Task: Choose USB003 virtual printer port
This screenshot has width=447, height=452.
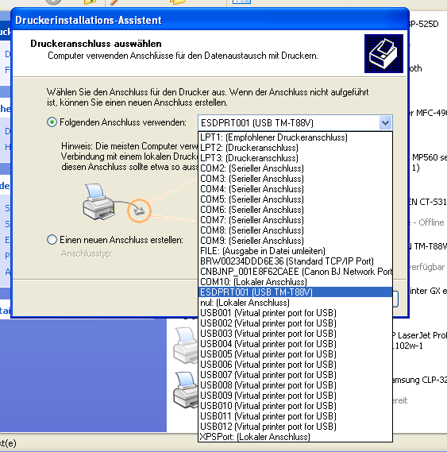Action: (x=295, y=334)
